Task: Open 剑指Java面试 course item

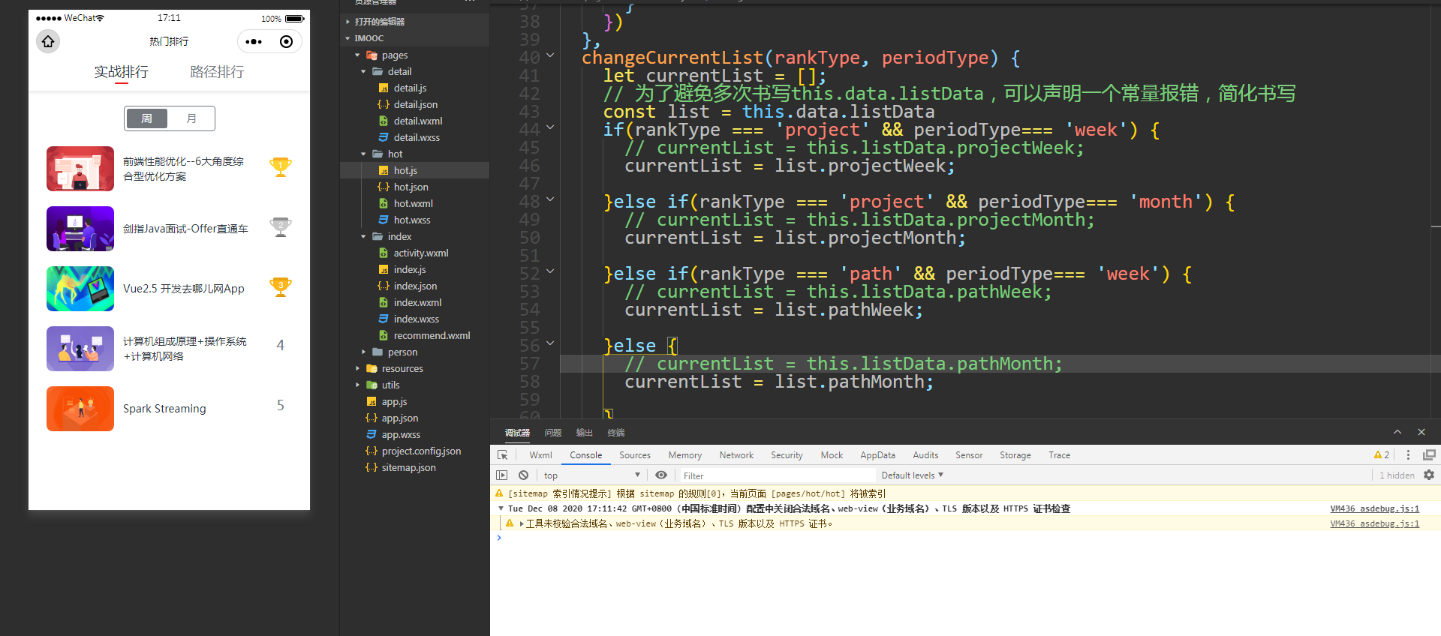Action: point(169,229)
